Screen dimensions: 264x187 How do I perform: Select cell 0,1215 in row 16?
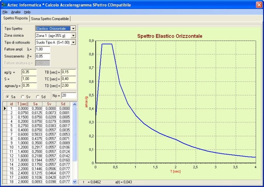(x=35, y=173)
